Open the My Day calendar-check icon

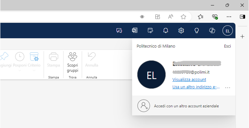[150, 30]
